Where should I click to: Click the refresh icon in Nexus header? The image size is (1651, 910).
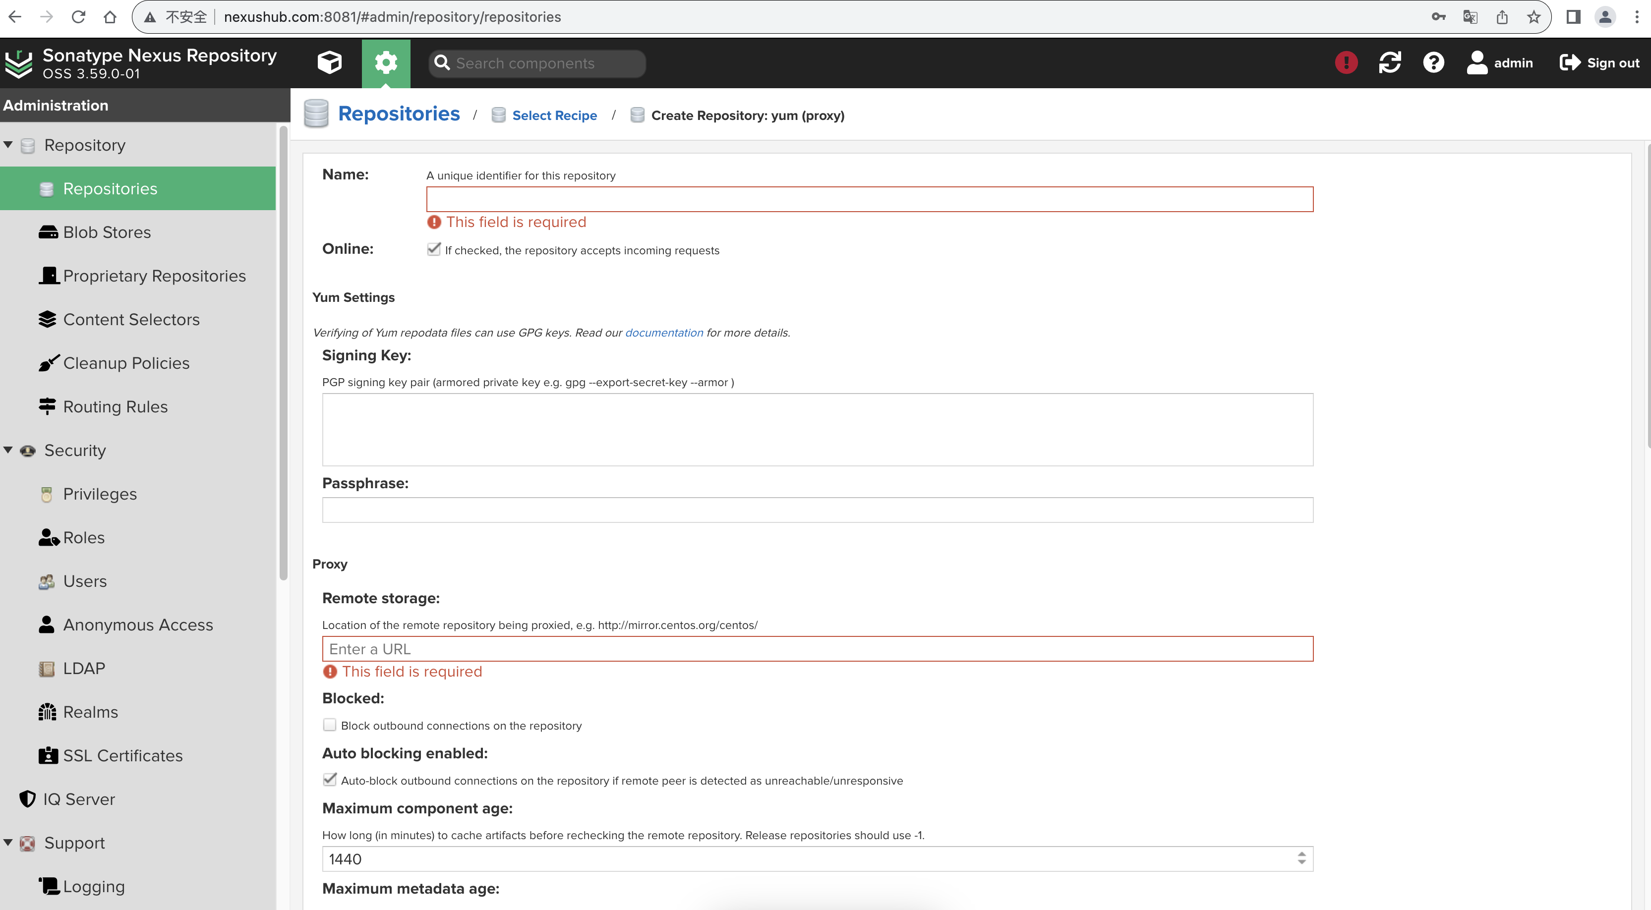tap(1390, 63)
